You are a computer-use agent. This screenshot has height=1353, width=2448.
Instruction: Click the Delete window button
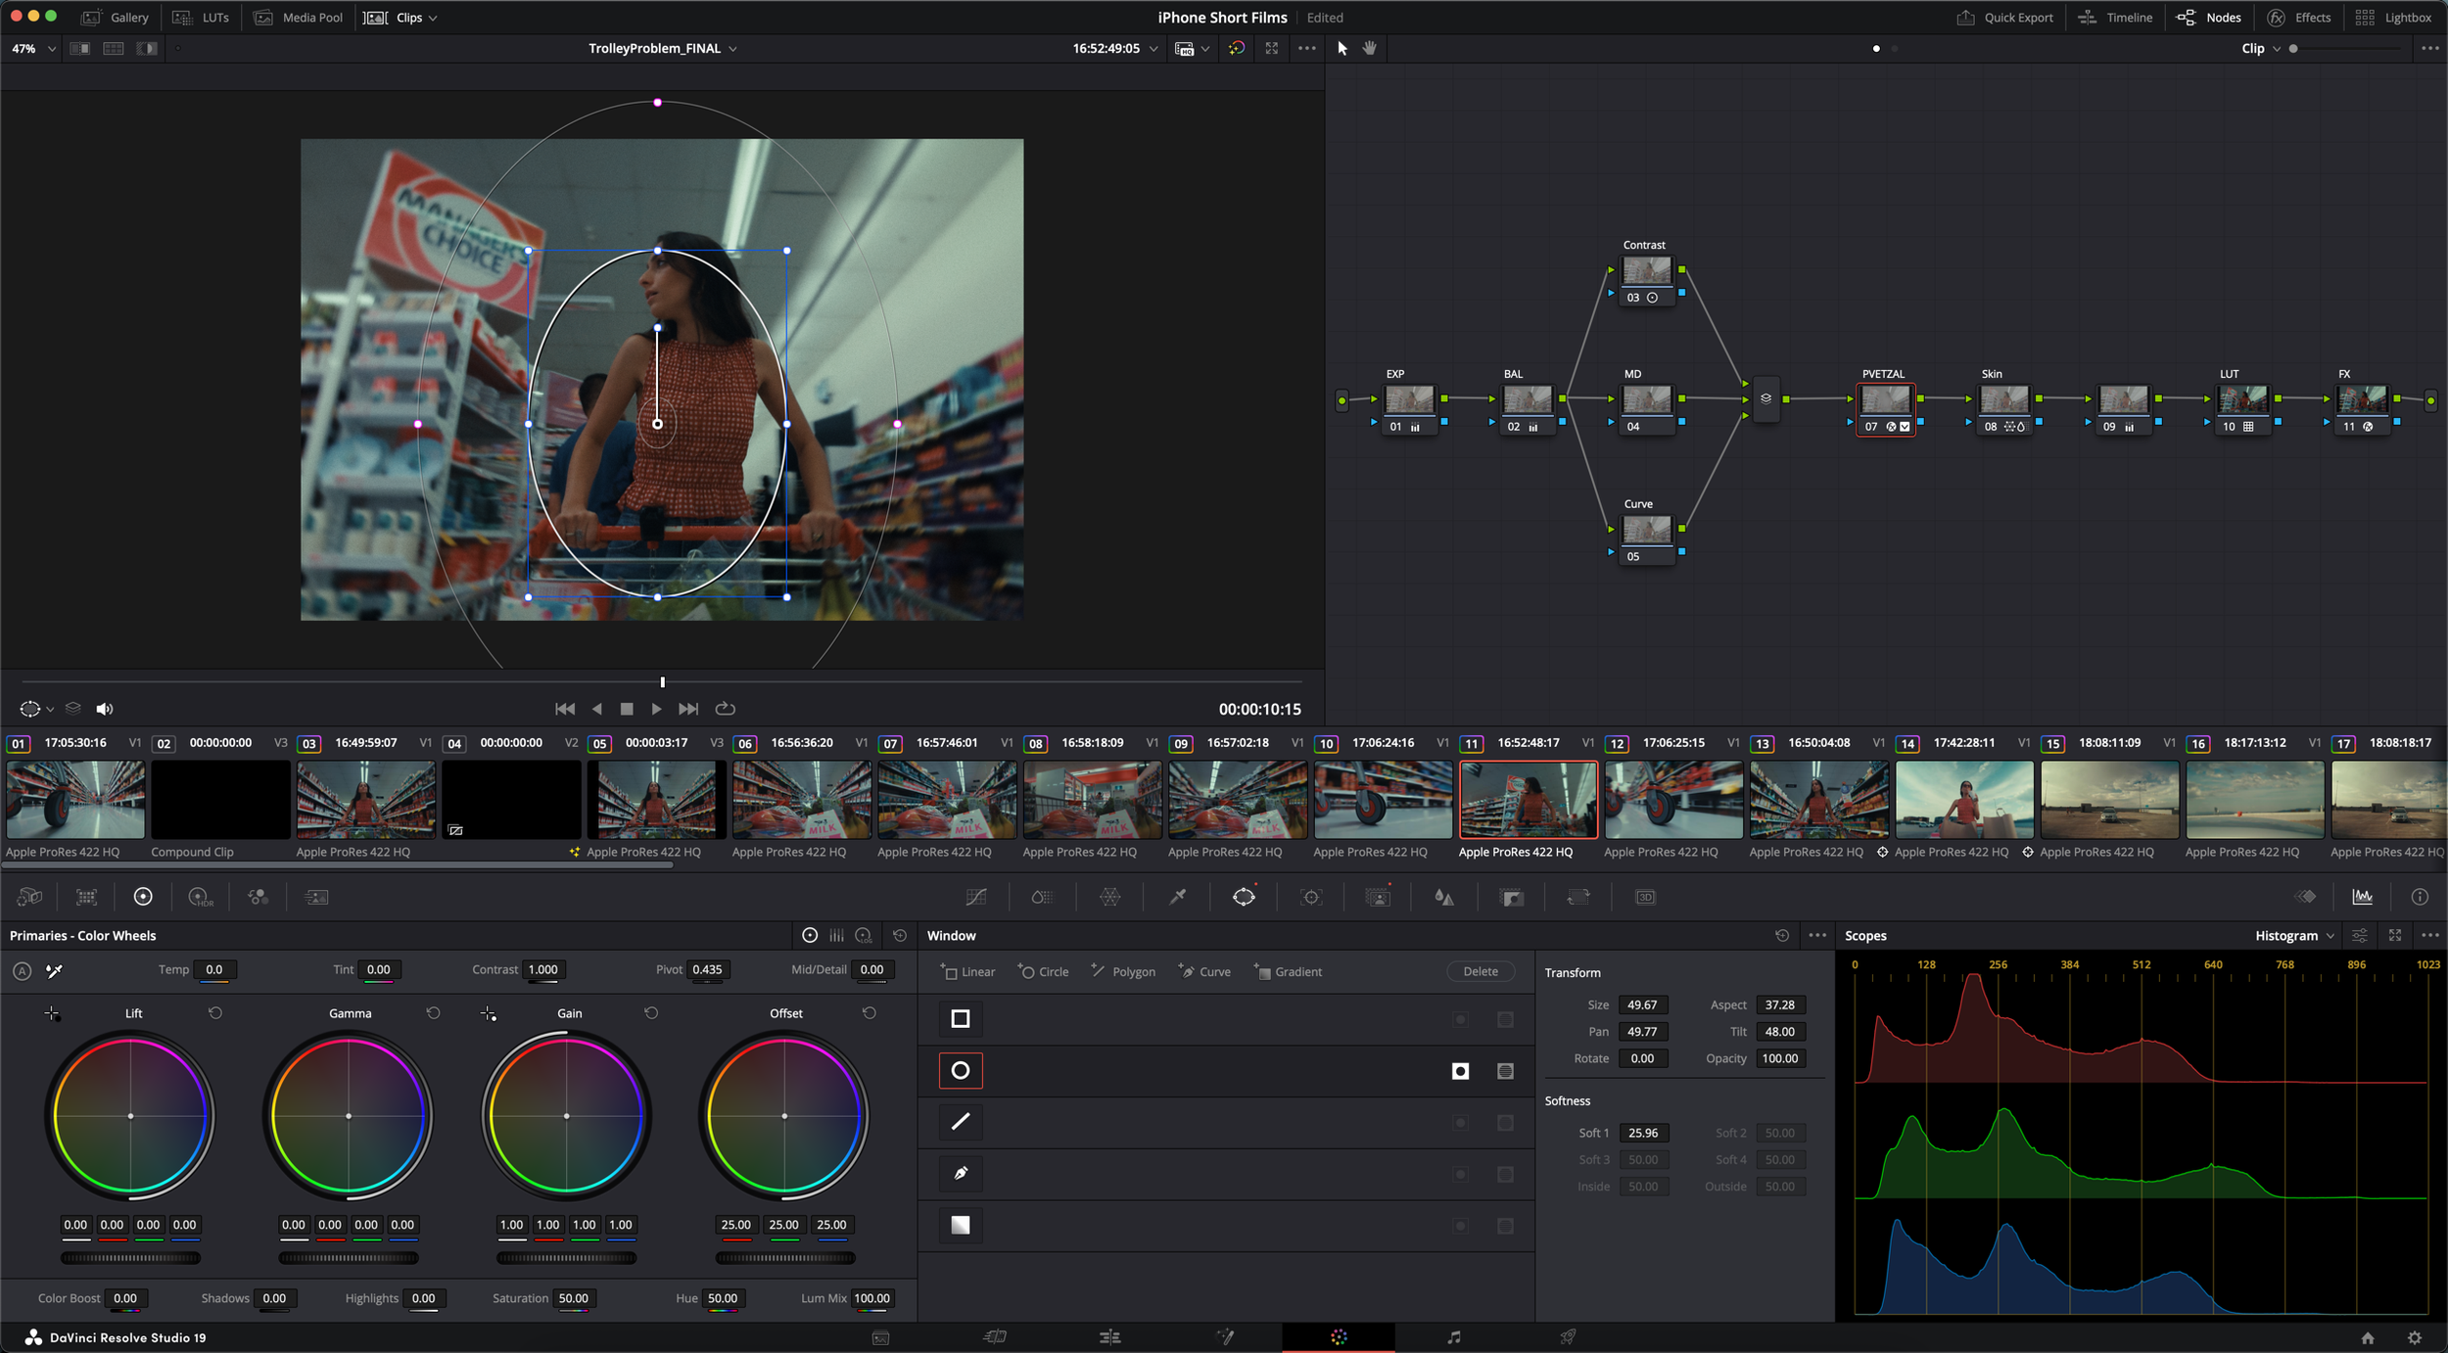[1480, 971]
